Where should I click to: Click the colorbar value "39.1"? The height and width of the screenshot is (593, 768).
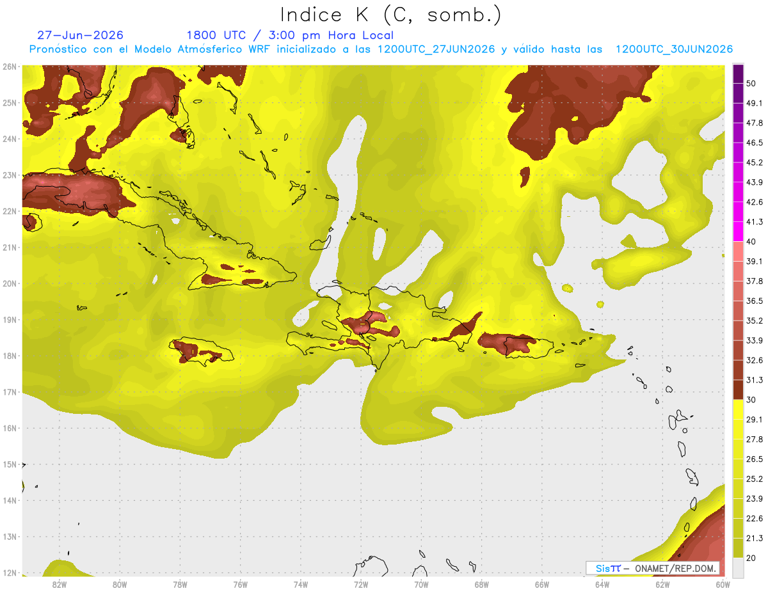coord(754,262)
